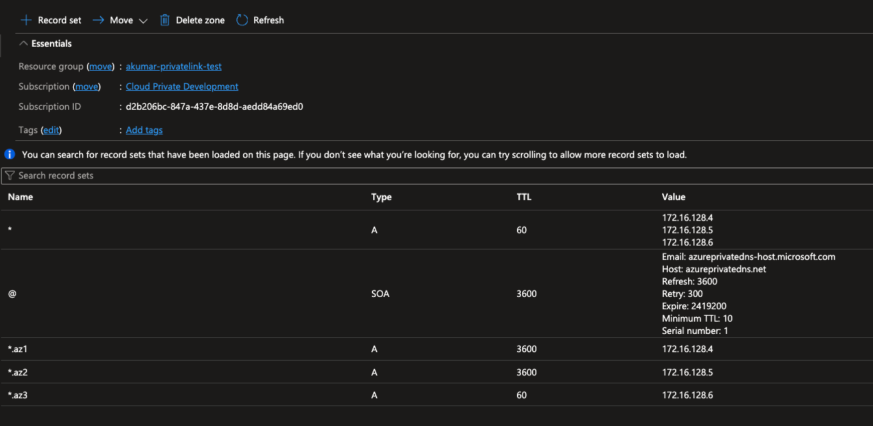Click the Record set label
Screen dimensions: 873x426
(59, 20)
